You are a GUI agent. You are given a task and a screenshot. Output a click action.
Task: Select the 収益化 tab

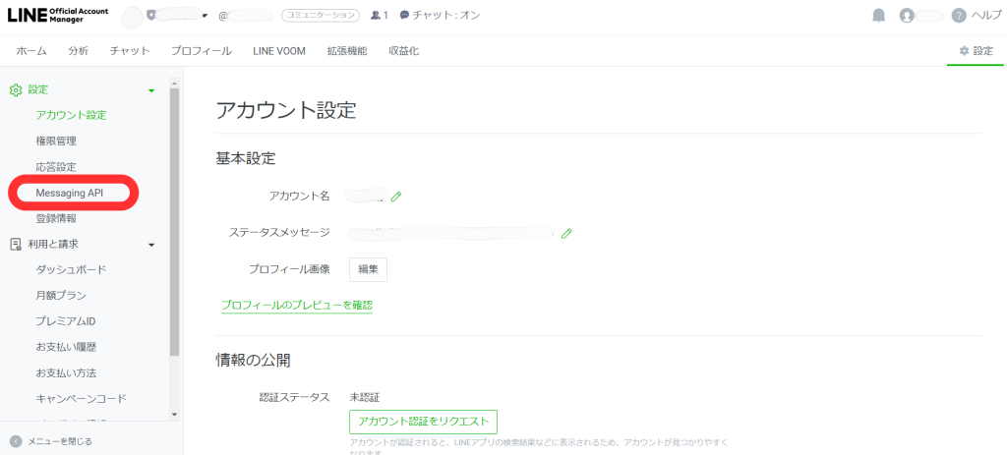pyautogui.click(x=404, y=51)
